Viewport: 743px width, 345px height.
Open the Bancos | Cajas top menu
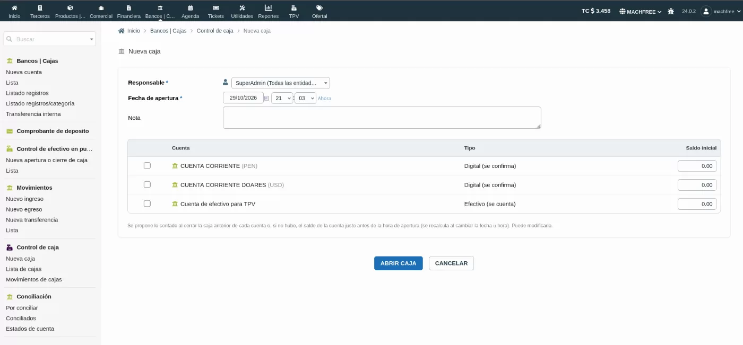point(160,11)
